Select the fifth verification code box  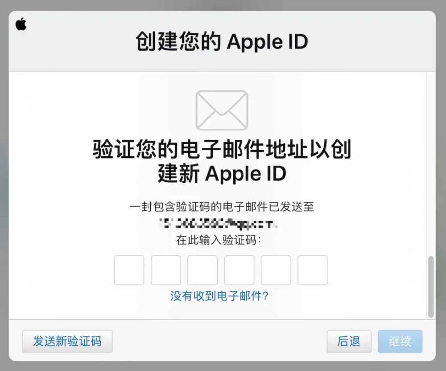tap(276, 270)
